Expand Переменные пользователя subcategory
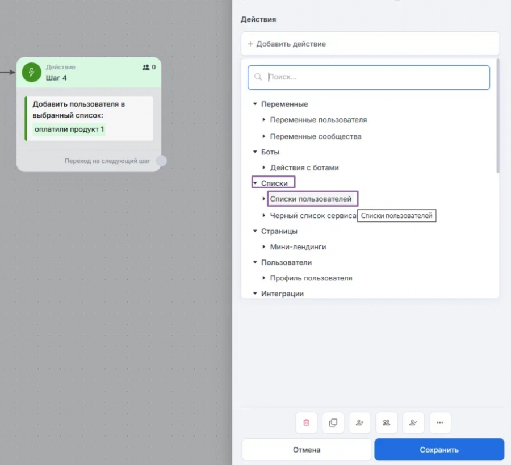This screenshot has height=465, width=511. point(263,120)
